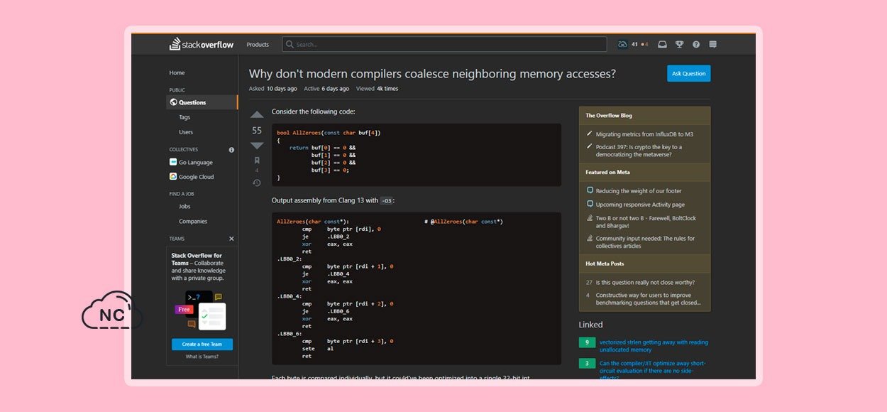The height and width of the screenshot is (412, 887).
Task: Select Questions in the left sidebar
Action: click(192, 102)
